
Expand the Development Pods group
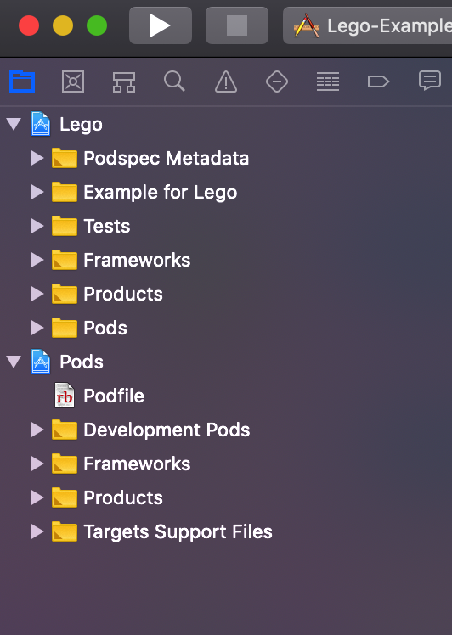point(37,430)
